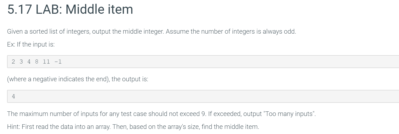The height and width of the screenshot is (134, 399).
Task: Click the first number '2' in the example input
Action: (13, 62)
